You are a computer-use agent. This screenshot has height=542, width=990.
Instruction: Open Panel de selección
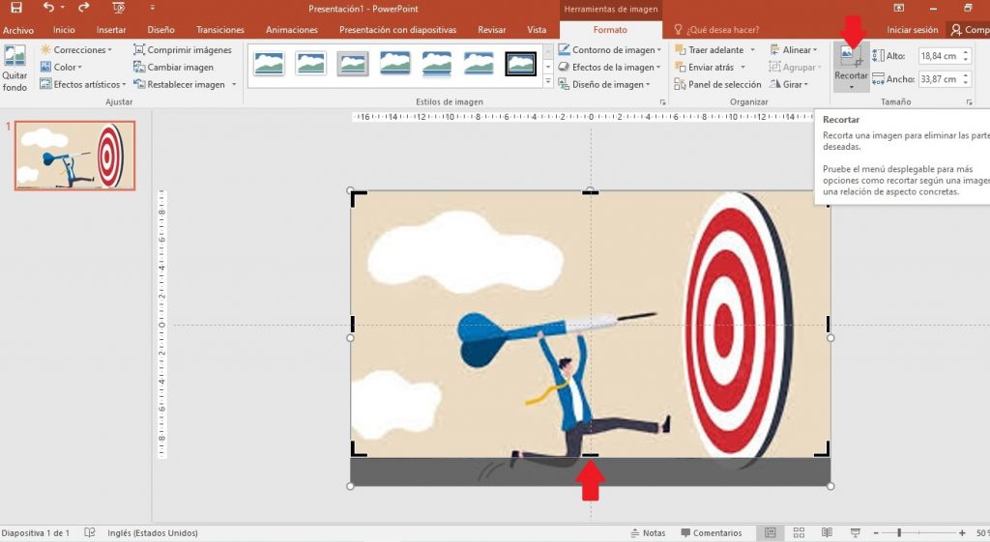coord(718,84)
